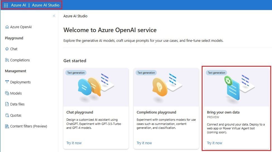The height and width of the screenshot is (152, 272).
Task: Open the Completions menu item
Action: (20, 60)
